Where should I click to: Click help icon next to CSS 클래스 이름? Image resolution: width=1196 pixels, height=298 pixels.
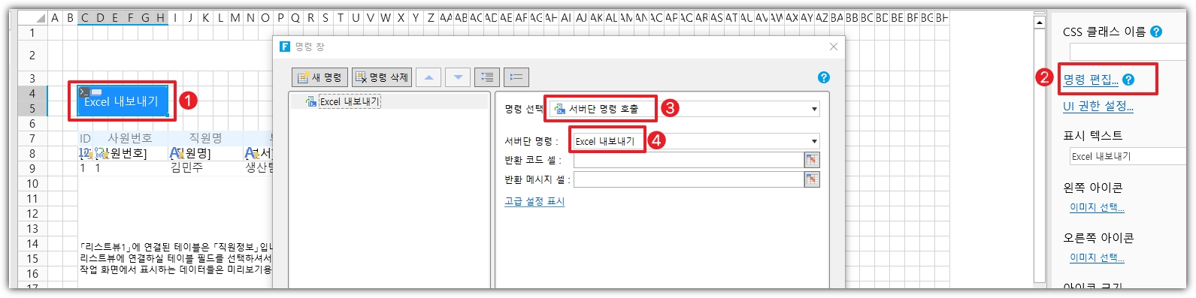coord(1156,32)
